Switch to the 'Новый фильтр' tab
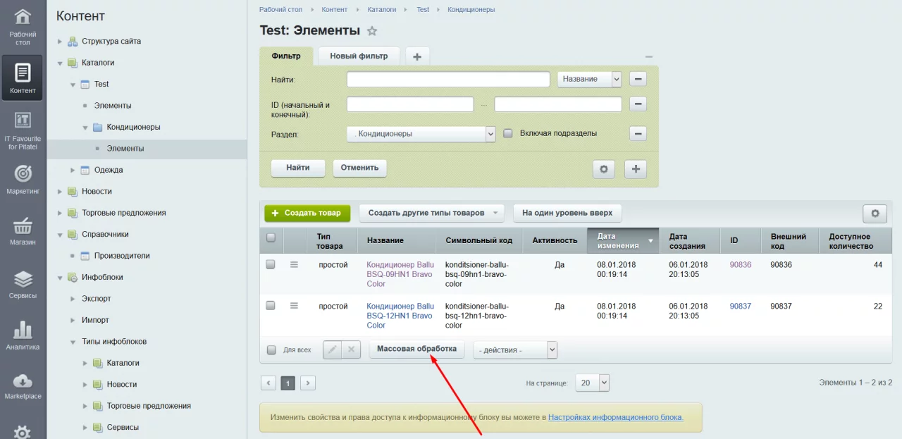Viewport: 902px width, 439px height. click(359, 56)
